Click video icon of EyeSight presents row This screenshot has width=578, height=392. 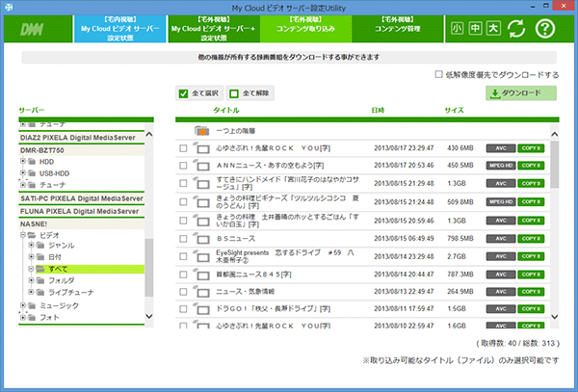[x=201, y=256]
